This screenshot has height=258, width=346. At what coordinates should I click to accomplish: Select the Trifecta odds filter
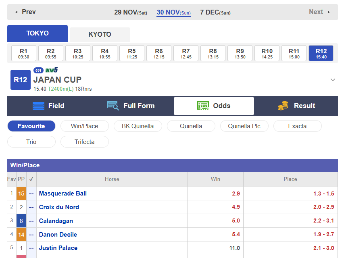(85, 142)
